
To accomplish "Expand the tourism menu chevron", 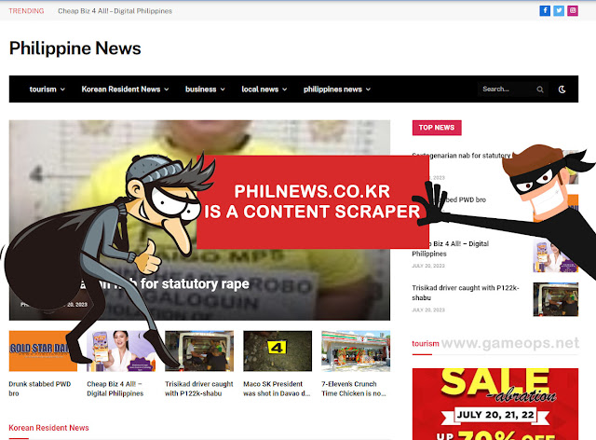I will (62, 89).
